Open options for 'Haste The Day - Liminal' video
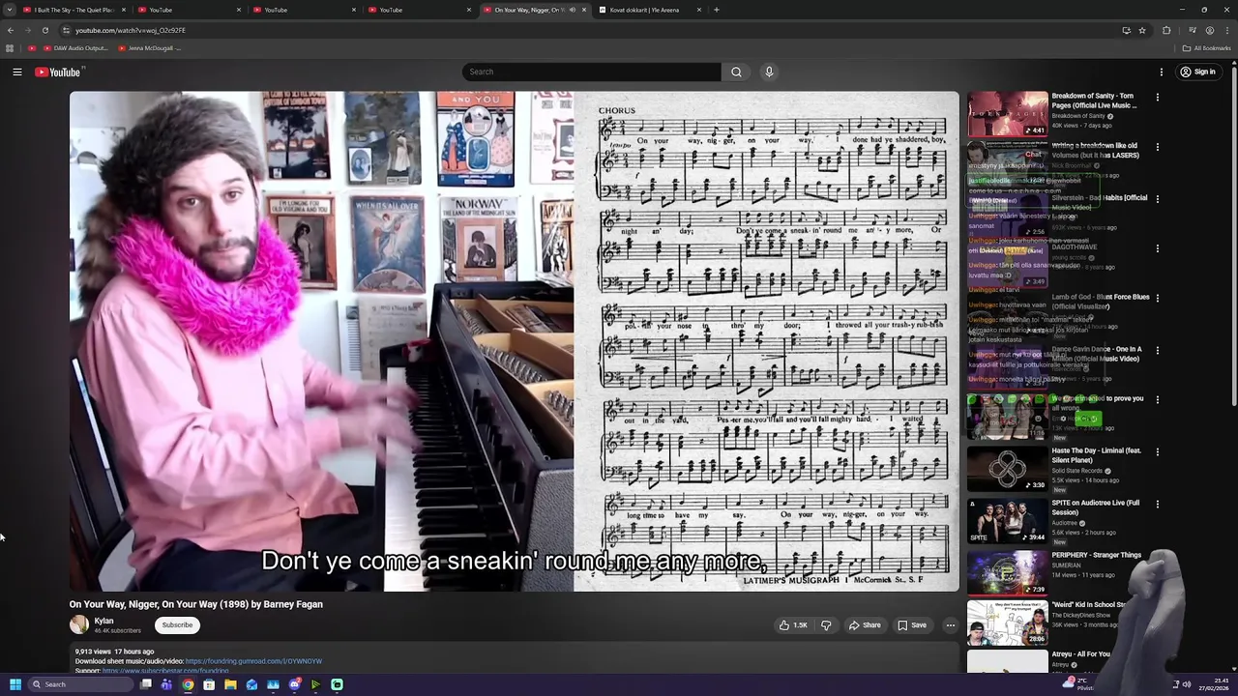 click(x=1157, y=451)
